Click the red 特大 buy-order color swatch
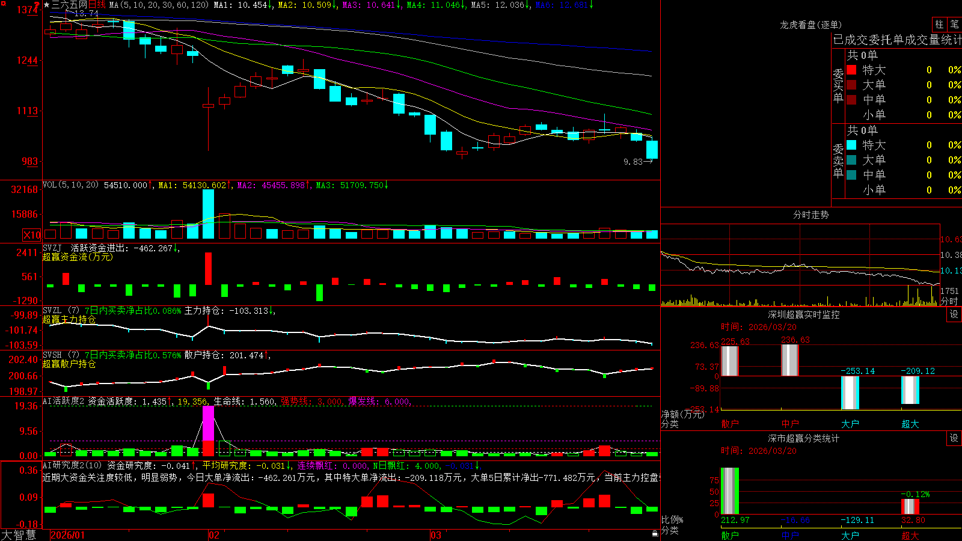962x541 pixels. (851, 70)
